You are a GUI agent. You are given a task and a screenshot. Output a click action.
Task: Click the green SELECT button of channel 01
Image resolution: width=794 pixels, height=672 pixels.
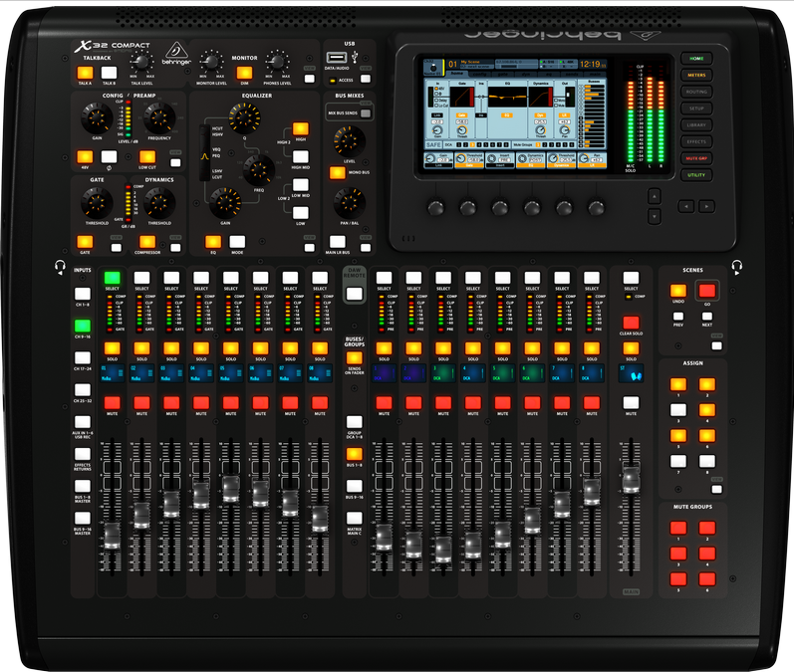coord(112,278)
